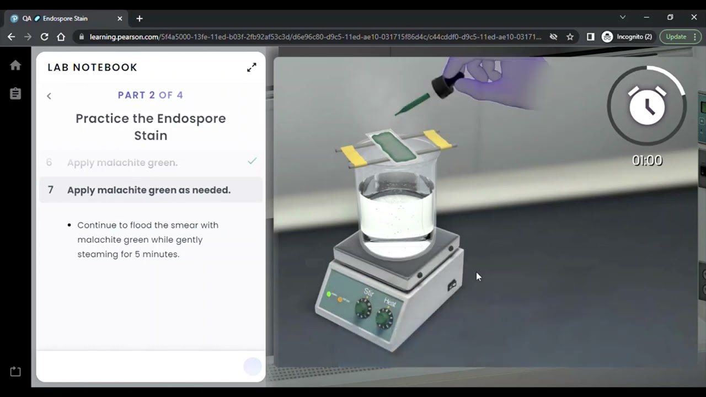Open a new browser tab

(140, 18)
